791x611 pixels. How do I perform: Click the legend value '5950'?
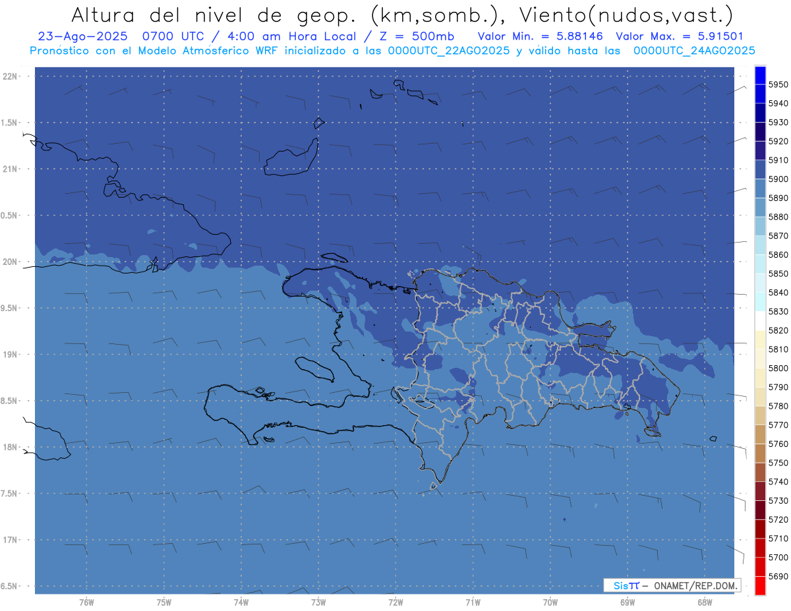778,84
